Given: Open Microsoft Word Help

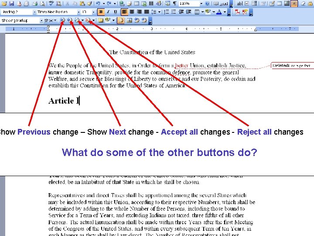Looking at the screenshot, I should click(x=208, y=3).
